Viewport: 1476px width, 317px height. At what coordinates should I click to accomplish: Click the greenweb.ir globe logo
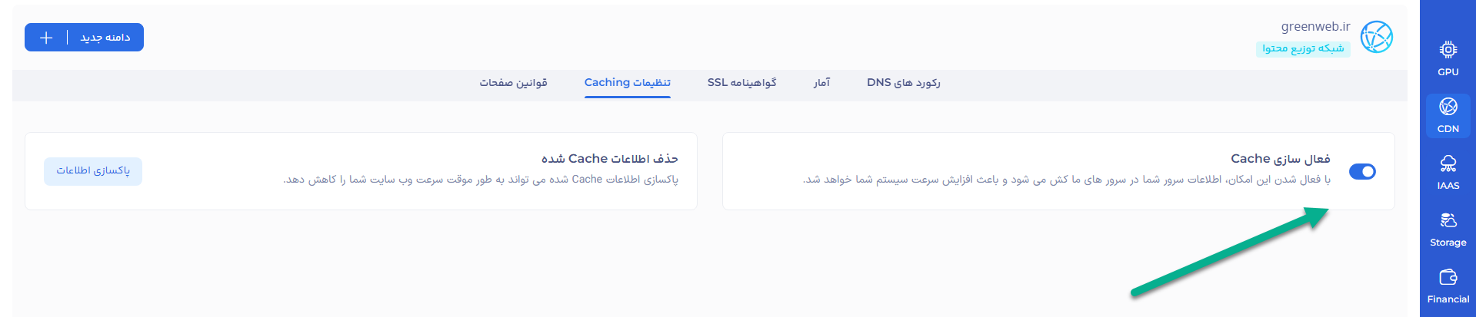(1376, 37)
